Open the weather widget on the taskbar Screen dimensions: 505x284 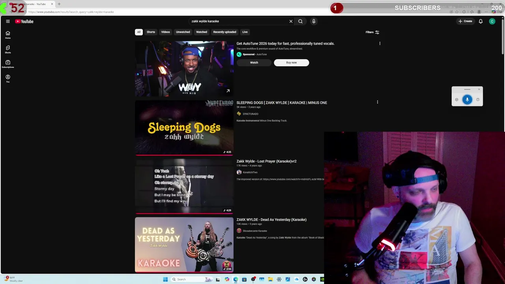pyautogui.click(x=13, y=279)
